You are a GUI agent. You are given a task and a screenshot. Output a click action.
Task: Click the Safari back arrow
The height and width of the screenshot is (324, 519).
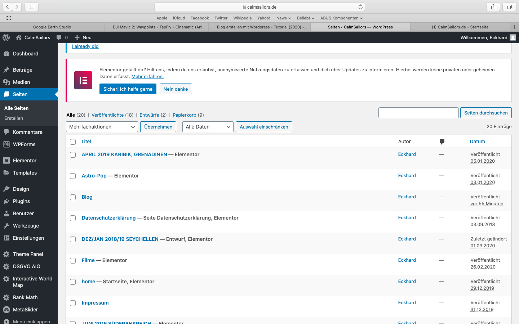pyautogui.click(x=7, y=7)
